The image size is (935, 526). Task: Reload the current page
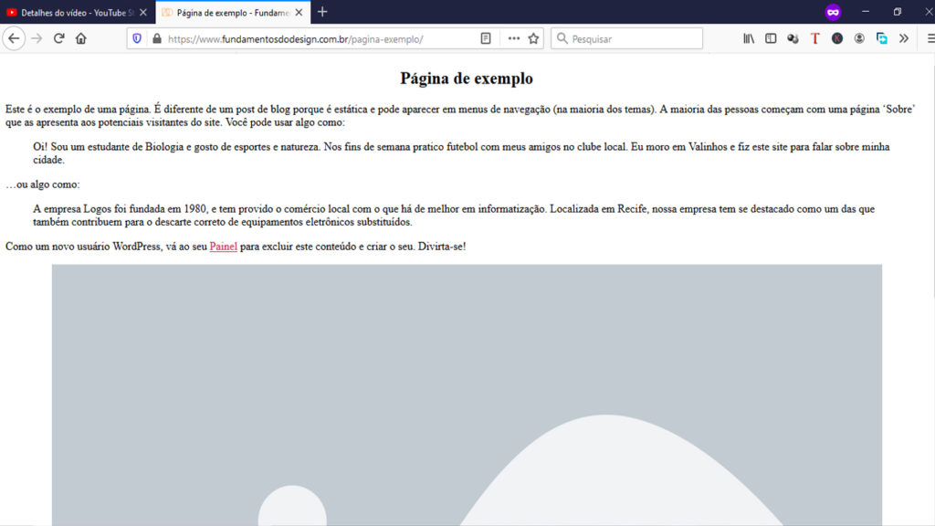[58, 38]
